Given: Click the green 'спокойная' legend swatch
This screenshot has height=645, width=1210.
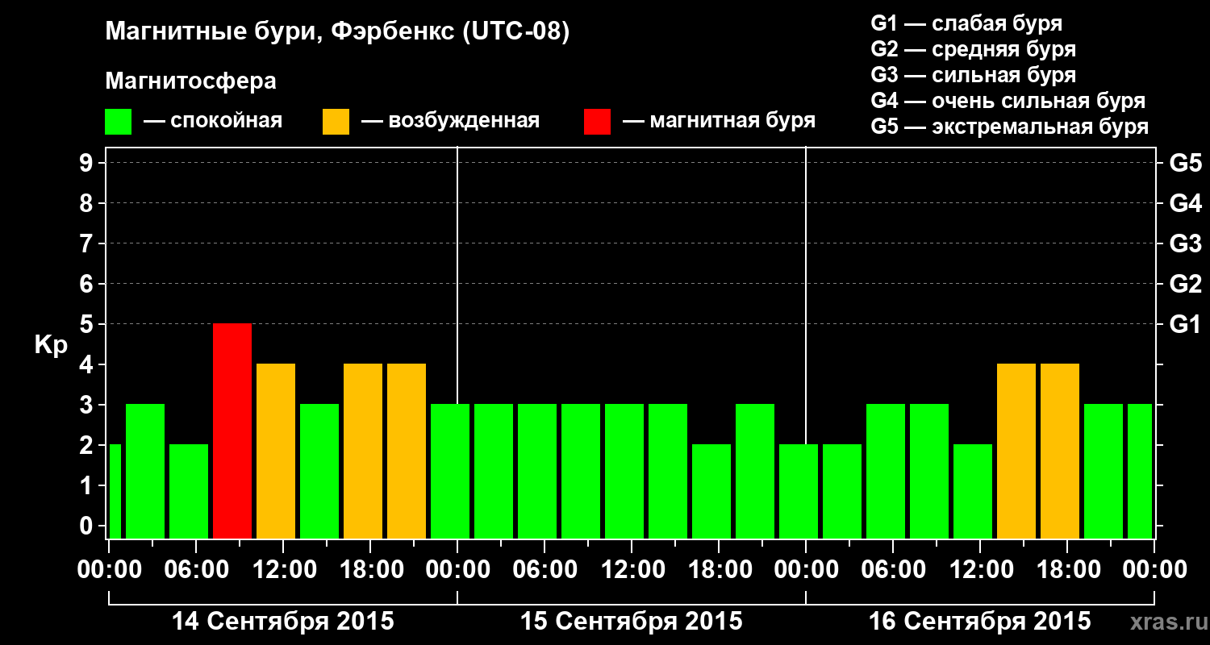Looking at the screenshot, I should [119, 122].
